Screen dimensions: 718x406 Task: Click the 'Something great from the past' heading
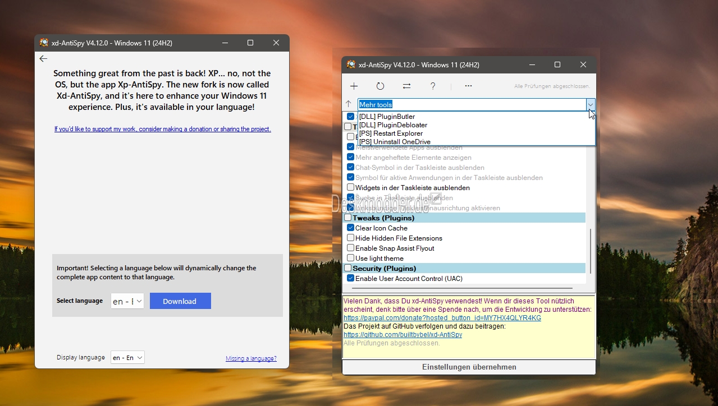pos(162,90)
